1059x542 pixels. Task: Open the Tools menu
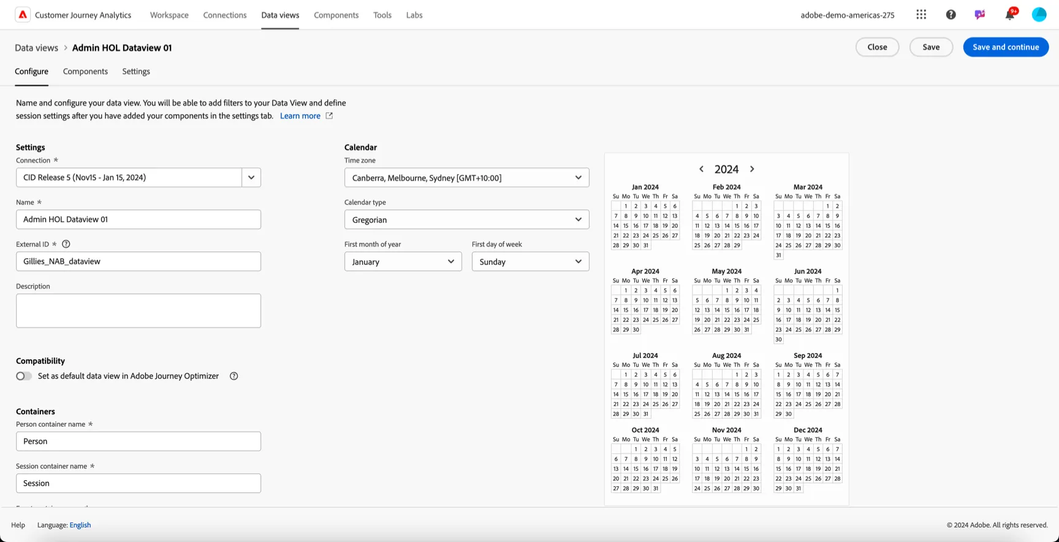382,15
